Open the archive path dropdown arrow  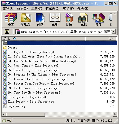tap(114, 32)
